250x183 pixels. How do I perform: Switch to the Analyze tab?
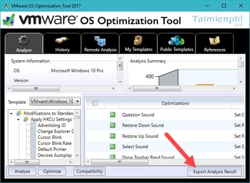24,43
